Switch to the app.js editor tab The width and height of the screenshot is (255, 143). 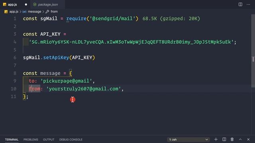click(x=12, y=4)
